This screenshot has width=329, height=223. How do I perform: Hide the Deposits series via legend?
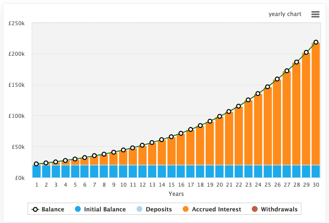[x=158, y=209]
